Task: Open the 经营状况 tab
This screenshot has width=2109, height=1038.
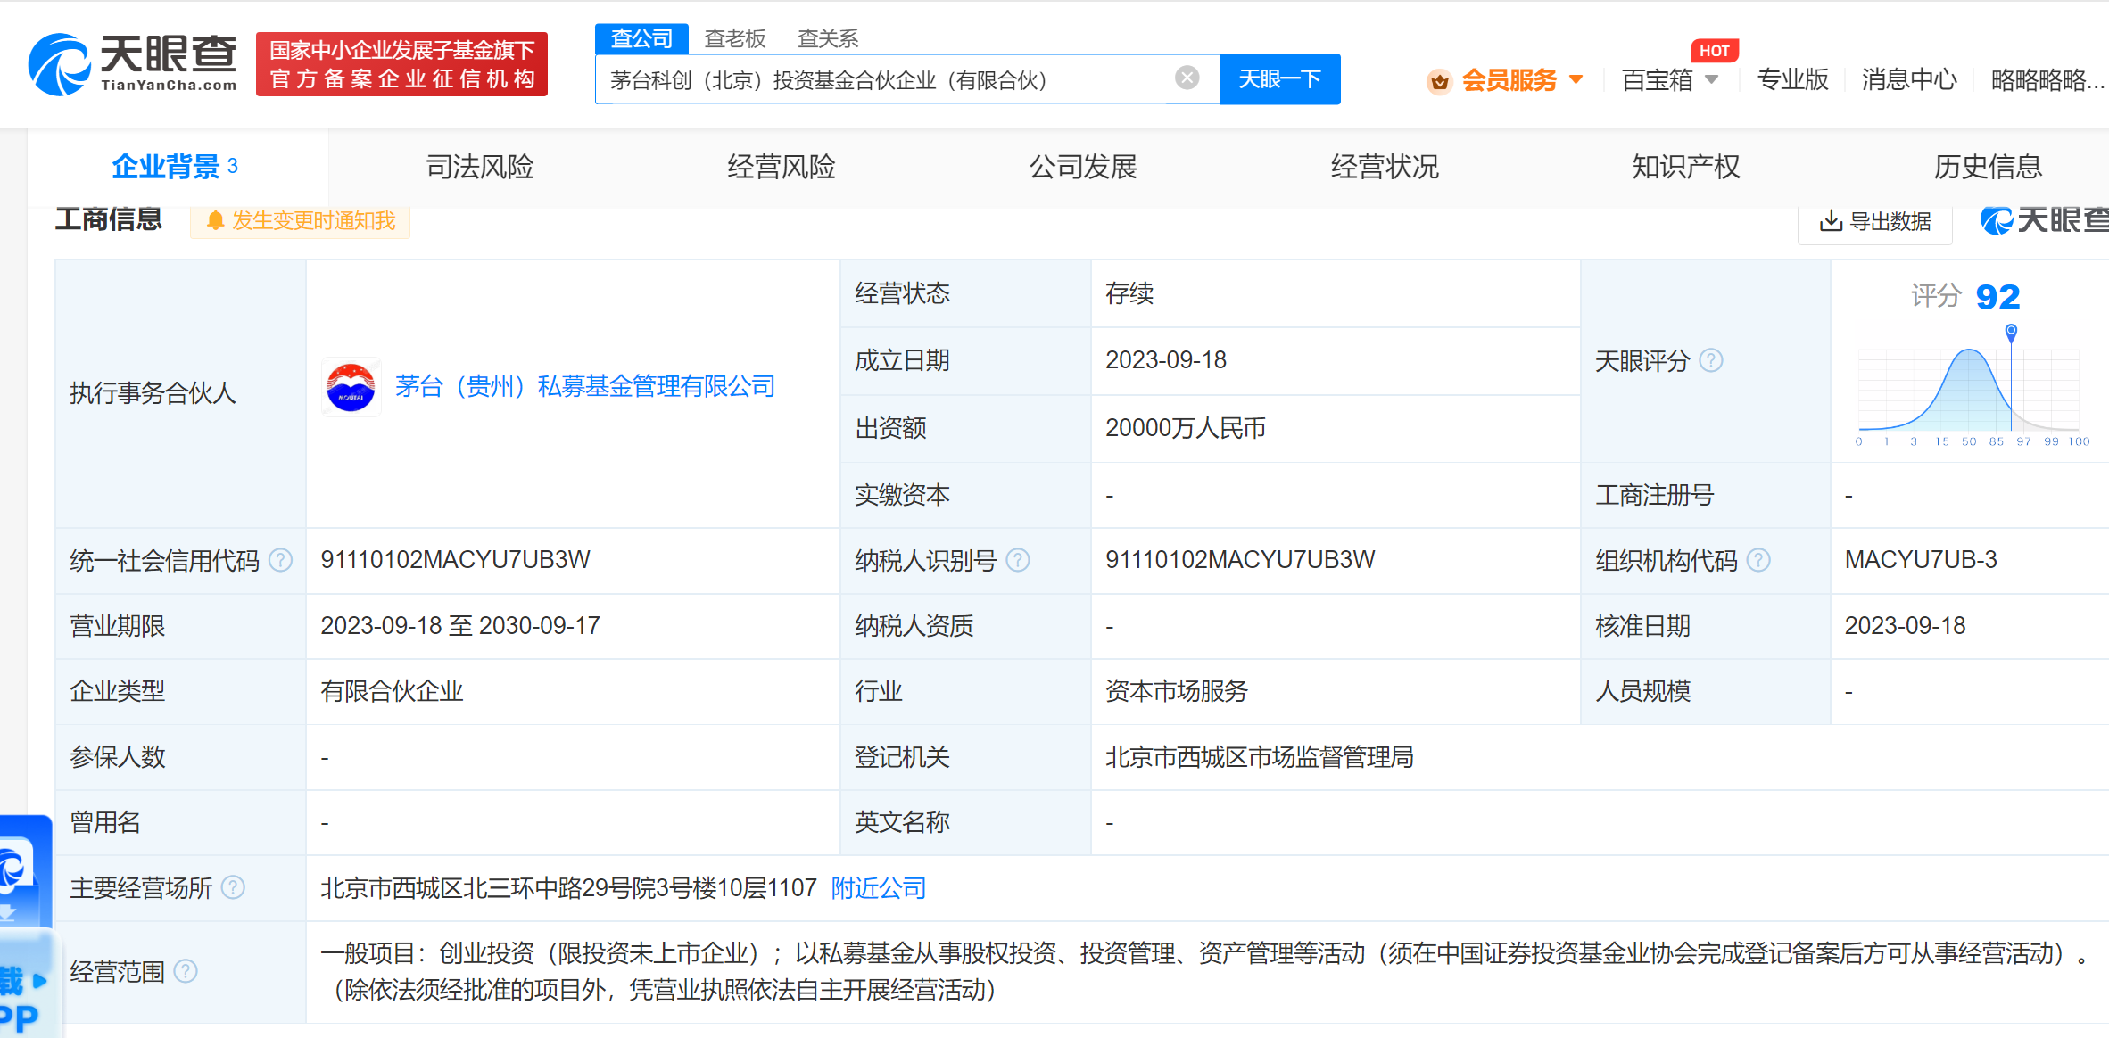Action: [x=1385, y=167]
